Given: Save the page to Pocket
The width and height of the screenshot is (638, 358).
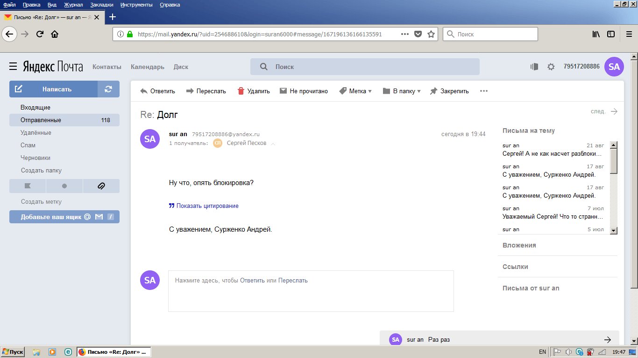Looking at the screenshot, I should tap(418, 34).
